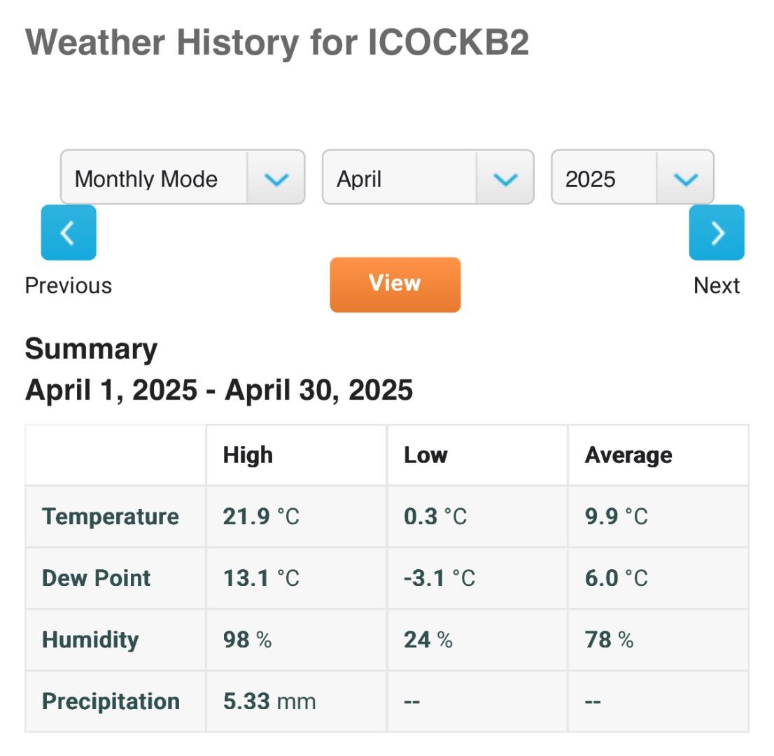Click the 5.33 mm precipitation value
This screenshot has width=774, height=756.
[269, 701]
